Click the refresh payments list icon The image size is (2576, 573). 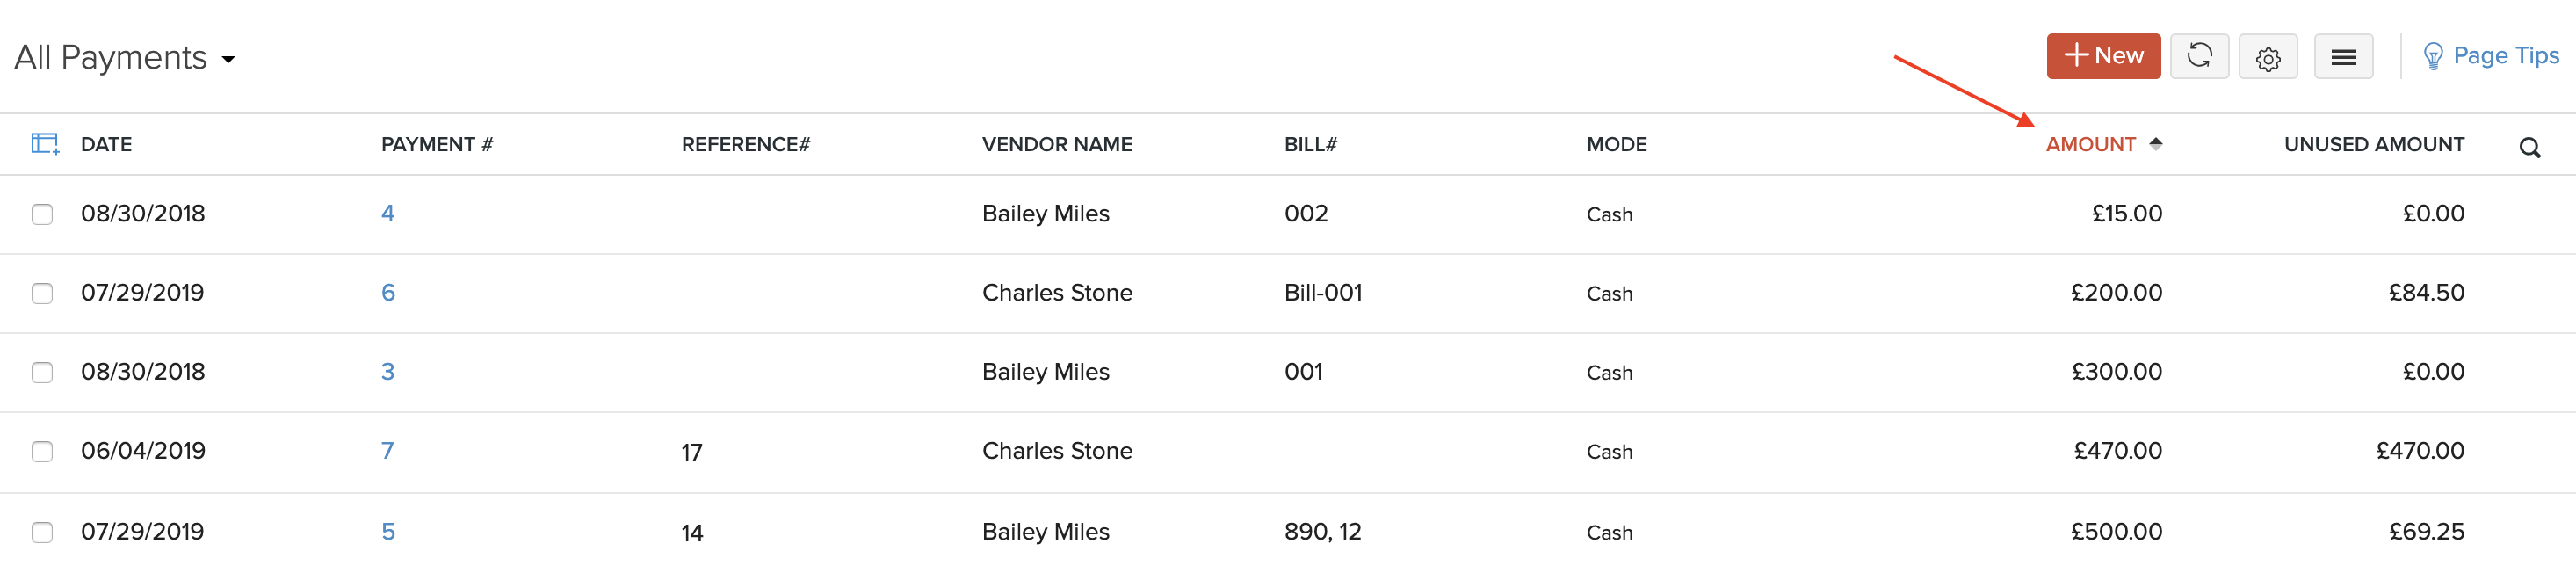(2198, 56)
